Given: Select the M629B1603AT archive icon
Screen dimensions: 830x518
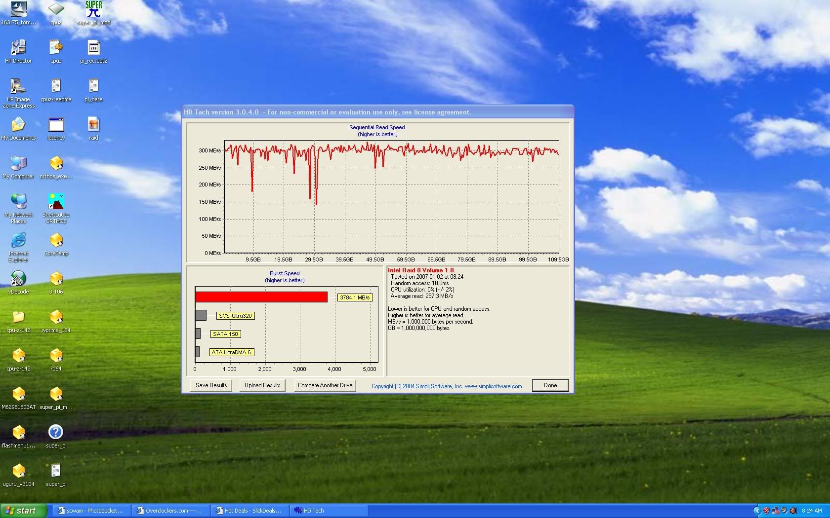Looking at the screenshot, I should pyautogui.click(x=18, y=398).
